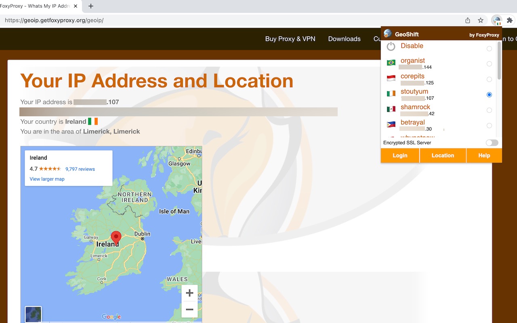Viewport: 517px width, 323px height.
Task: Click the Location button in the popup
Action: coord(443,155)
